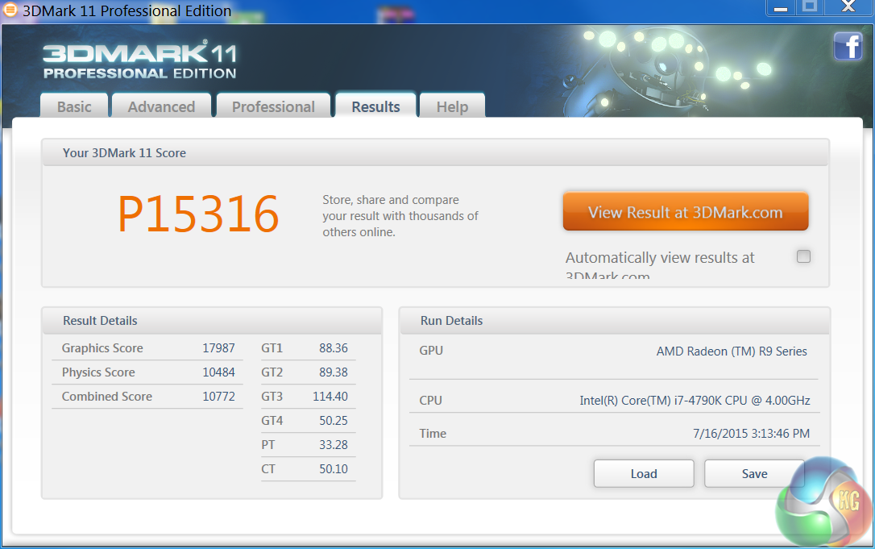Click the Combined Score label
This screenshot has width=875, height=549.
tap(106, 396)
